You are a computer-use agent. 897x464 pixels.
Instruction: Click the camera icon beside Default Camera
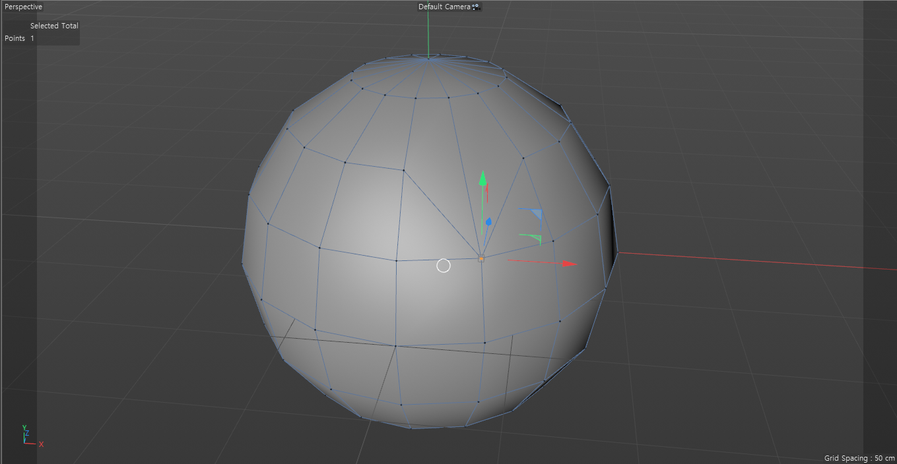click(x=475, y=7)
